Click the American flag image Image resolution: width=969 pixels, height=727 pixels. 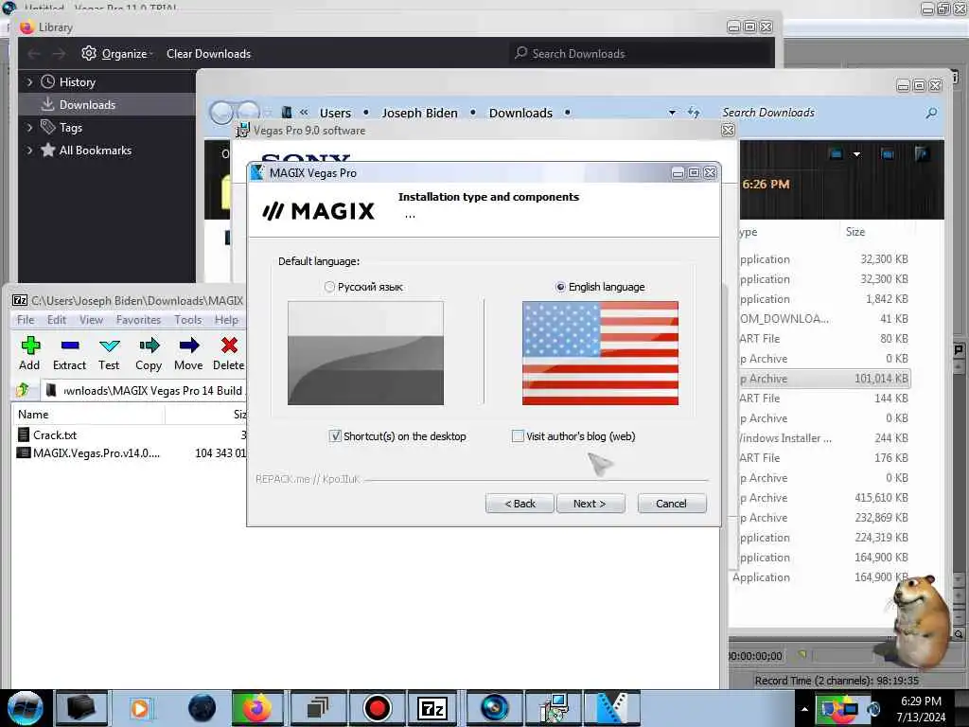pos(600,353)
